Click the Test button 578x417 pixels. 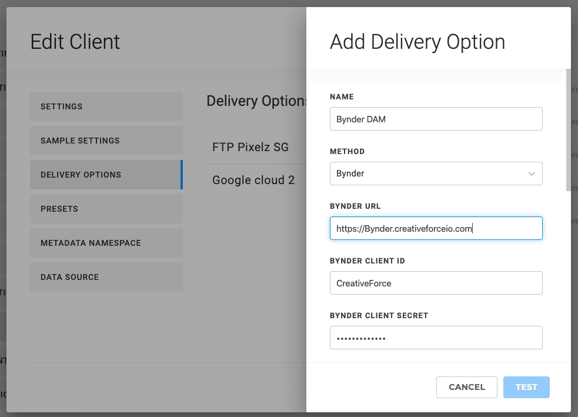526,387
